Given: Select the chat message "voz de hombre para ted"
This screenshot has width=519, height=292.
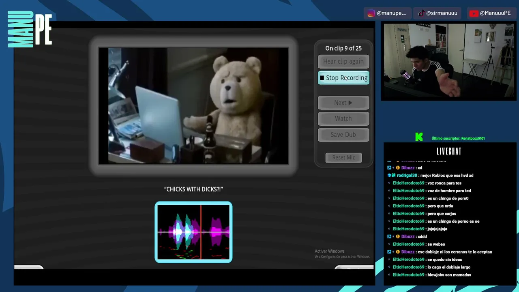Looking at the screenshot, I should (449, 191).
